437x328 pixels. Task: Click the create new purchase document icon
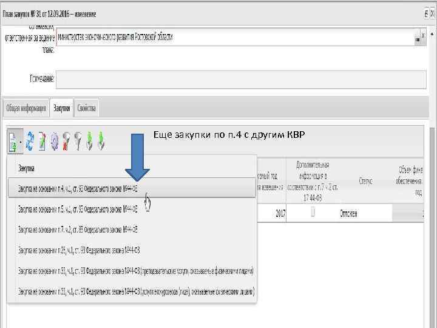click(13, 142)
